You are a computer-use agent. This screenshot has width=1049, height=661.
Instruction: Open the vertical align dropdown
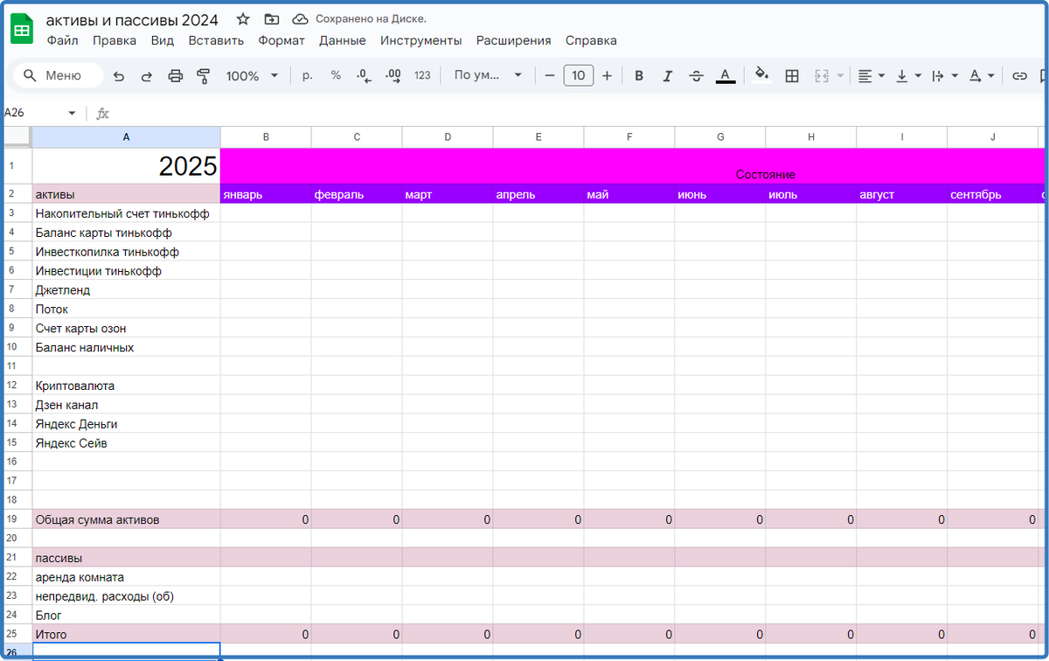909,76
